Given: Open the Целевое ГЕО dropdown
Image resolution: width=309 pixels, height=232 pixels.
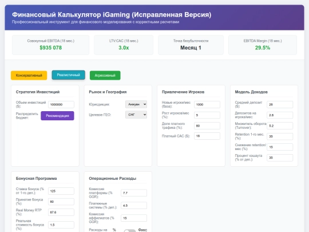Looking at the screenshot, I should (136, 115).
